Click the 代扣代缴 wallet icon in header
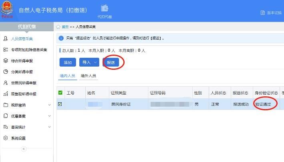Image resolution: width=284 pixels, height=162 pixels. 105,8
